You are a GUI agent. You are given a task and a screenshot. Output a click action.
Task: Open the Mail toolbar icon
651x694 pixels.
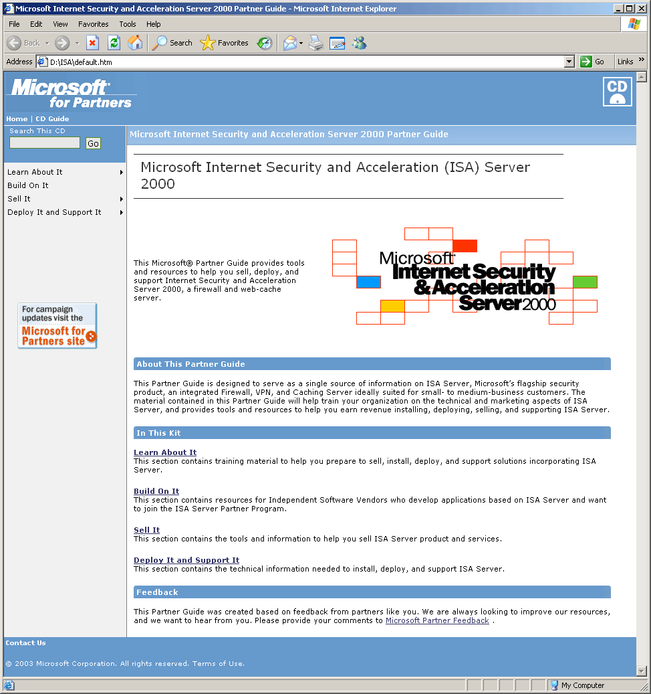pos(290,43)
